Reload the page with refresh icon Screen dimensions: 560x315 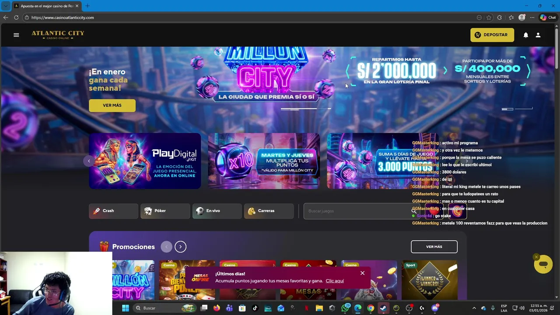click(x=16, y=17)
